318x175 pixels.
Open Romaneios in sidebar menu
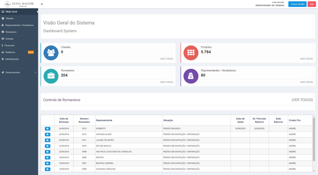coord(19,32)
